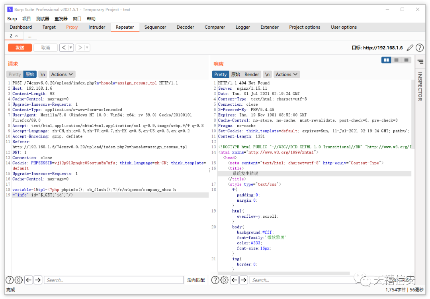Viewport: 430px width, 299px height.
Task: Open response search help icon
Action: pyautogui.click(x=215, y=280)
